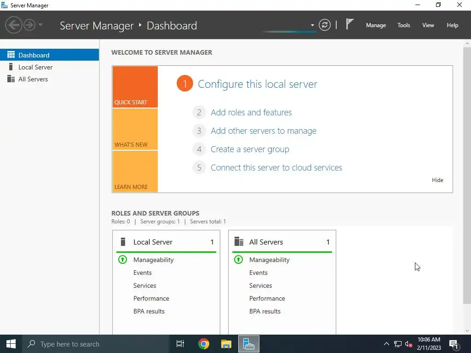The width and height of the screenshot is (471, 353).
Task: Click the All Servers tile servers icon
Action: 239,241
